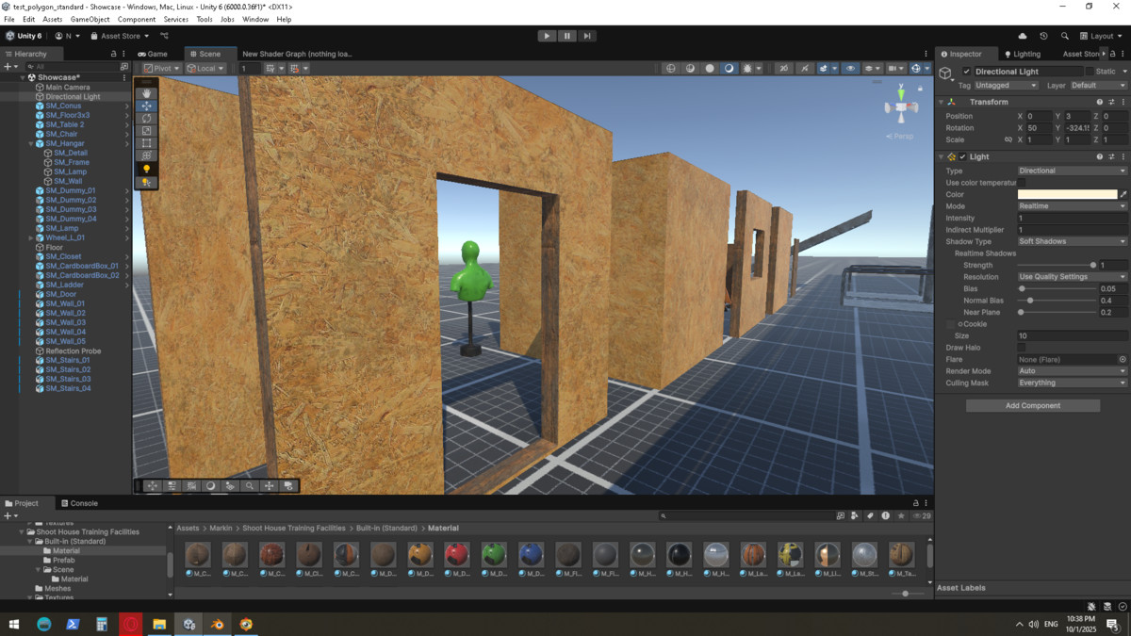
Task: Click the Add Component button
Action: click(1032, 406)
